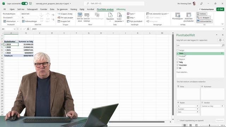Uncheck the Dato field

pyautogui.click(x=178, y=53)
